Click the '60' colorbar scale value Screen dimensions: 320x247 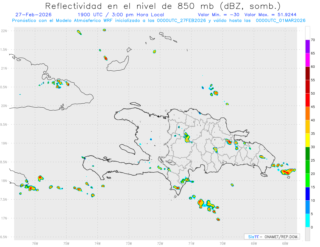tap(313, 67)
